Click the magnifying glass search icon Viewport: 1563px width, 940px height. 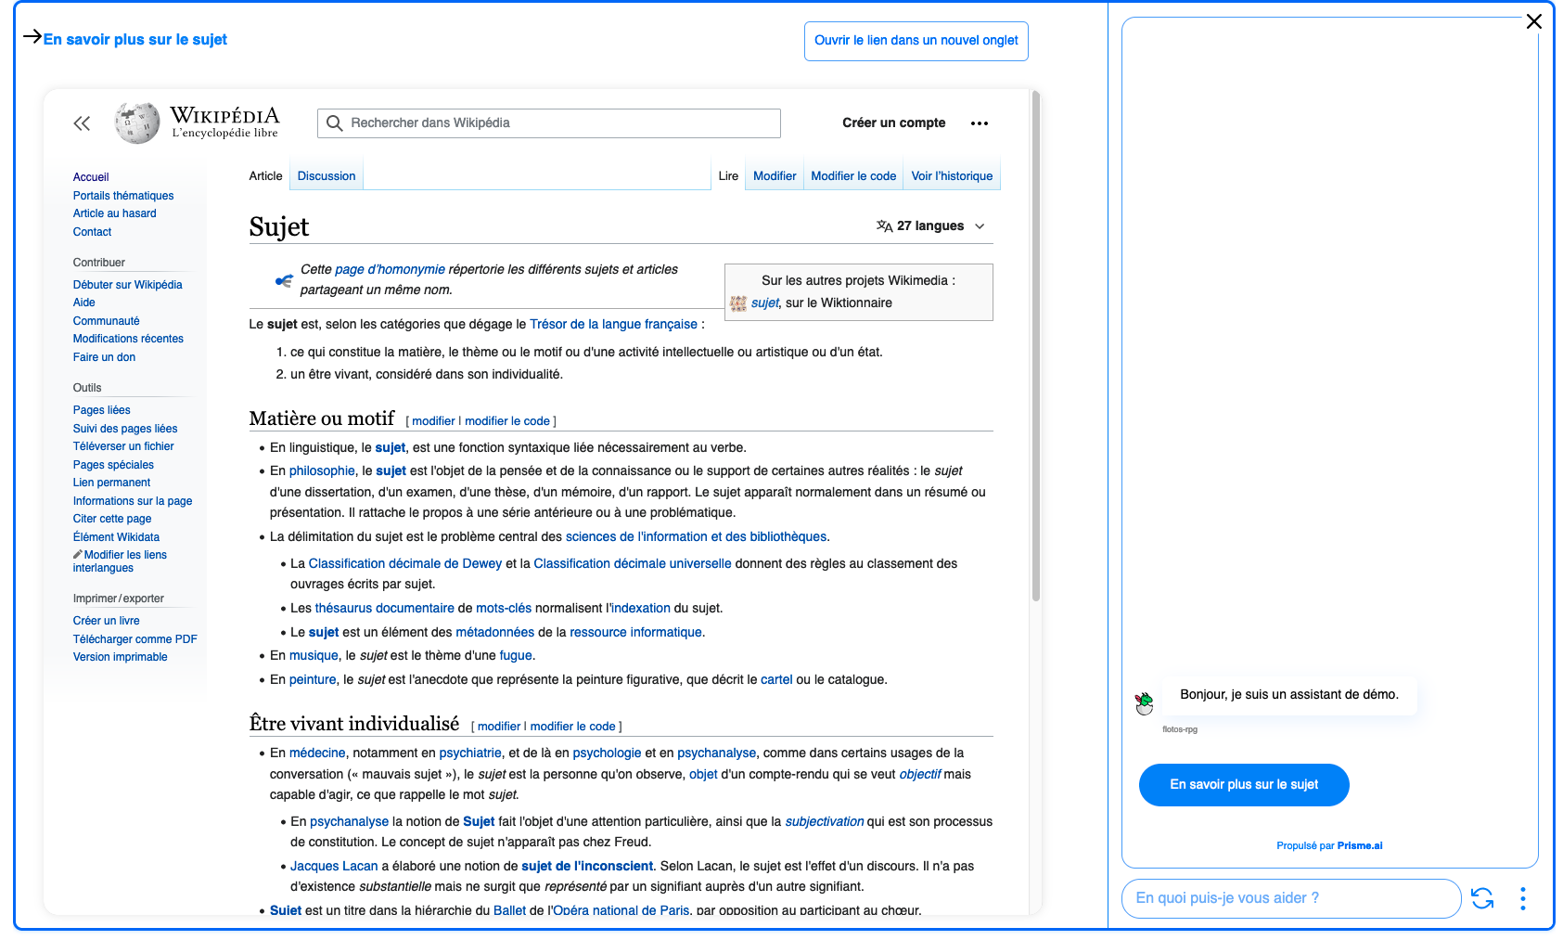tap(334, 123)
